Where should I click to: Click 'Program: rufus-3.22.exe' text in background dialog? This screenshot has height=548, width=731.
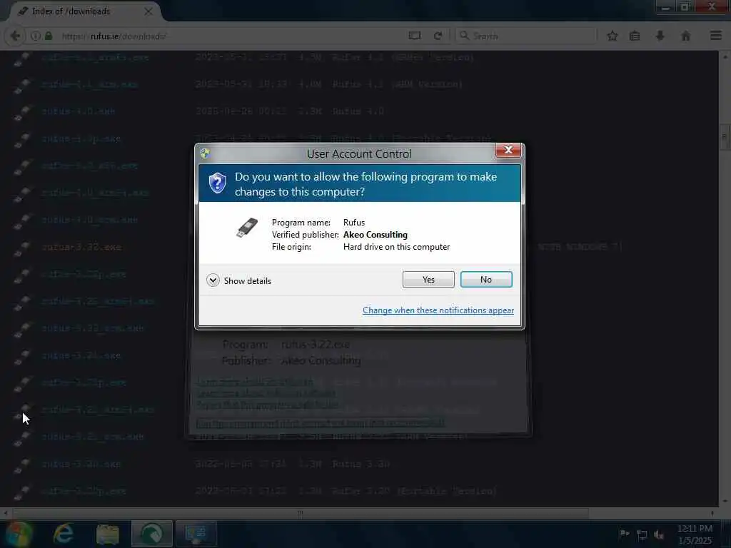click(286, 345)
